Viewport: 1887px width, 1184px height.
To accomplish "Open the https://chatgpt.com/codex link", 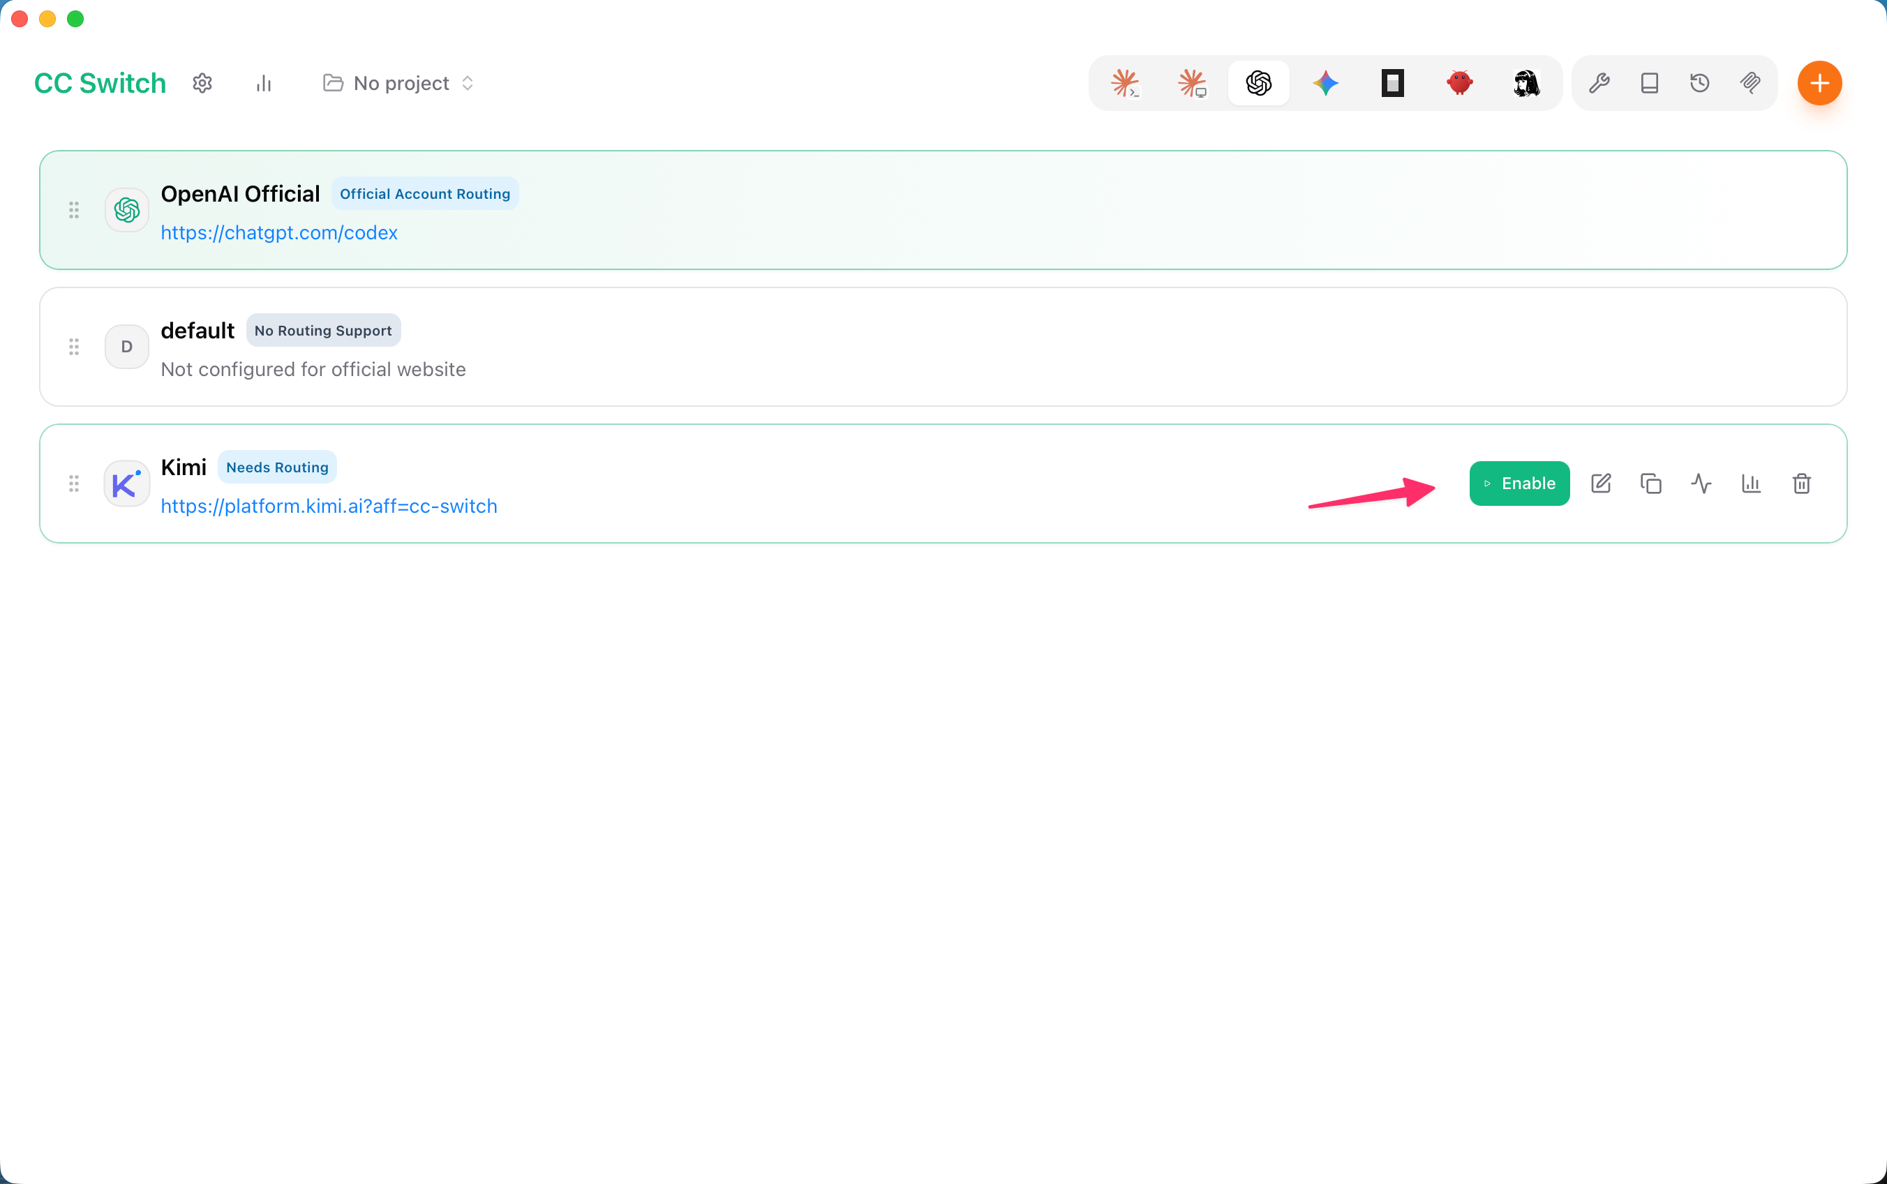I will click(278, 232).
